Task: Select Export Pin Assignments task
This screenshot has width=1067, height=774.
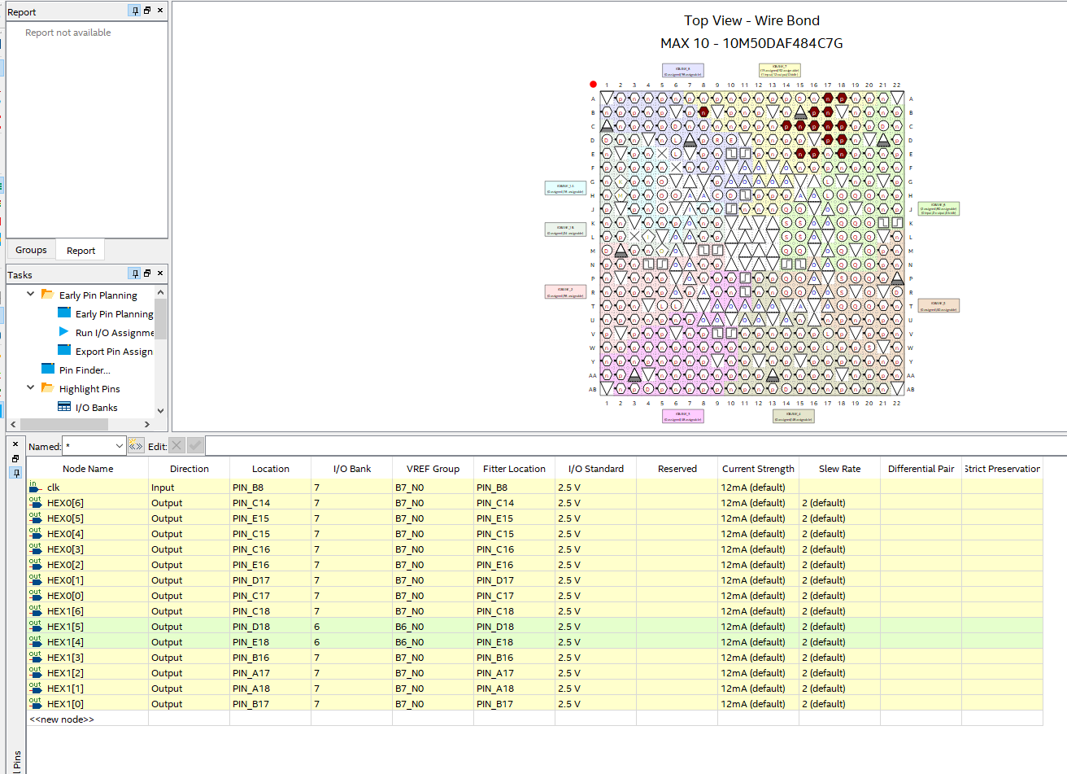Action: [114, 351]
